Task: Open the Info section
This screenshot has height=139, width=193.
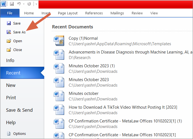Action: pyautogui.click(x=10, y=60)
